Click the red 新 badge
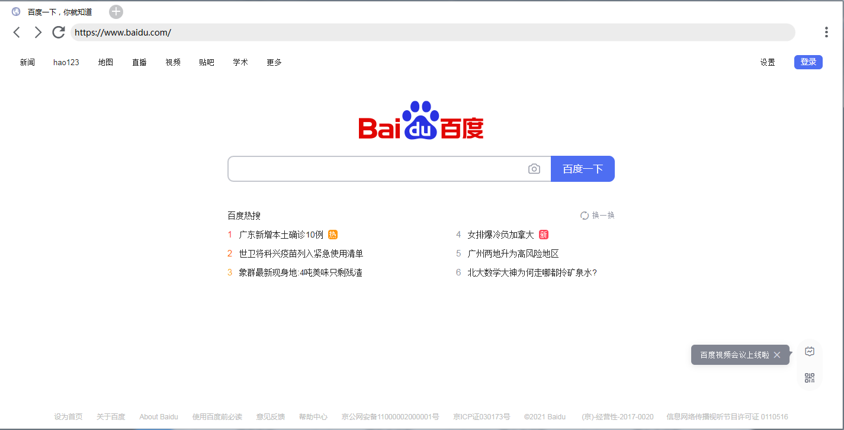Image resolution: width=844 pixels, height=430 pixels. (544, 235)
